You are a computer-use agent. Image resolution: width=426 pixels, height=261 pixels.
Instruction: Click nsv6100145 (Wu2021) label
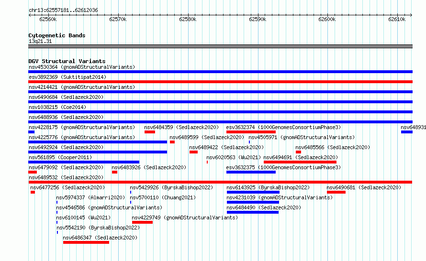coord(83,217)
